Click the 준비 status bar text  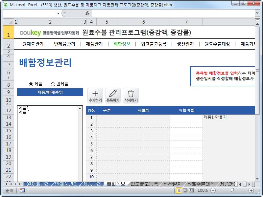pyautogui.click(x=9, y=190)
